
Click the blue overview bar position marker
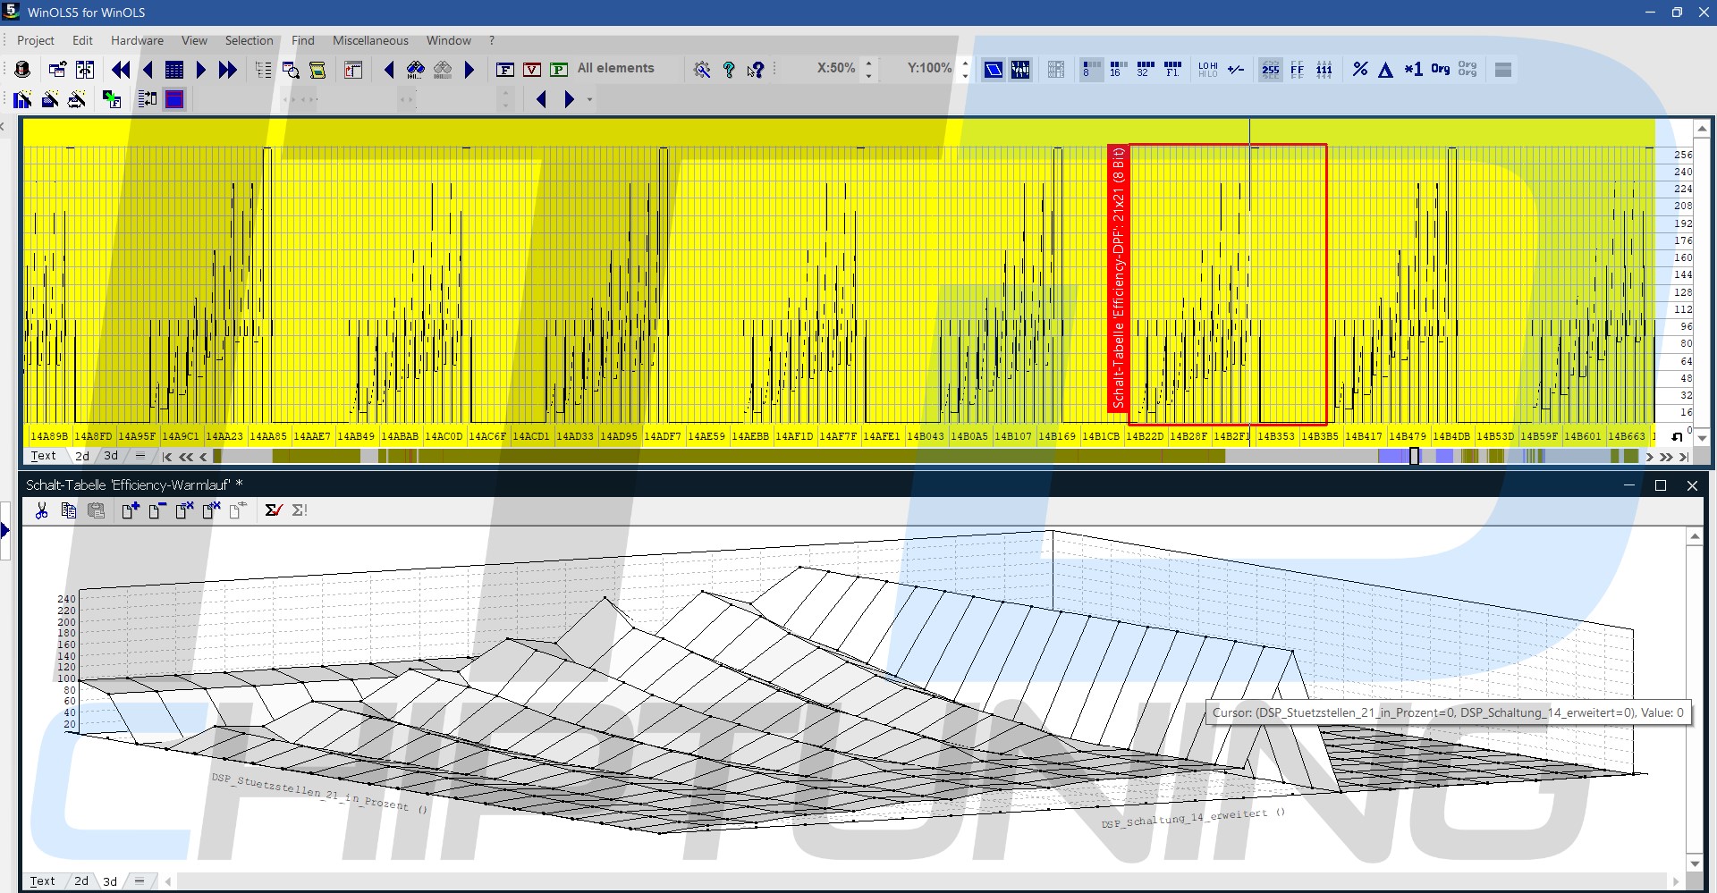point(1414,456)
